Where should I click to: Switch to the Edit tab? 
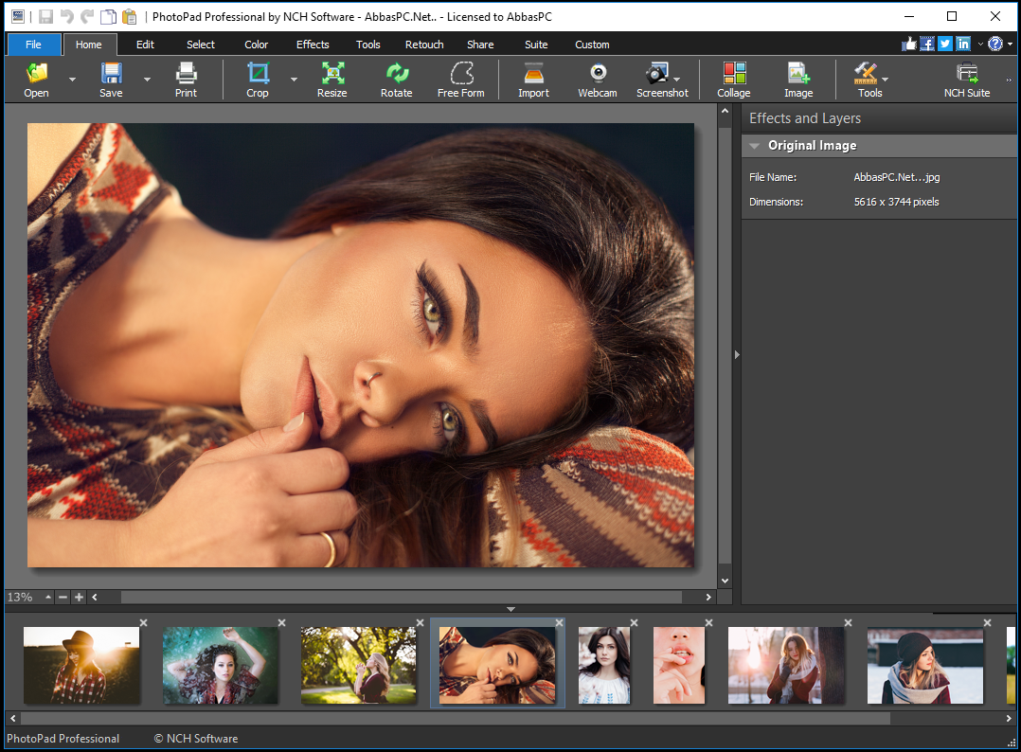click(x=145, y=45)
